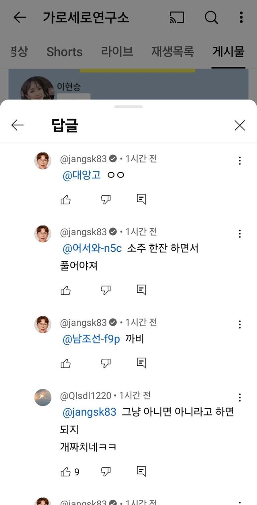257x505 pixels.
Task: Open more options for @대앙고 reply
Action: click(x=240, y=161)
